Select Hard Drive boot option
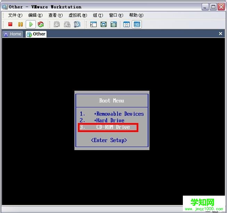 [102, 120]
